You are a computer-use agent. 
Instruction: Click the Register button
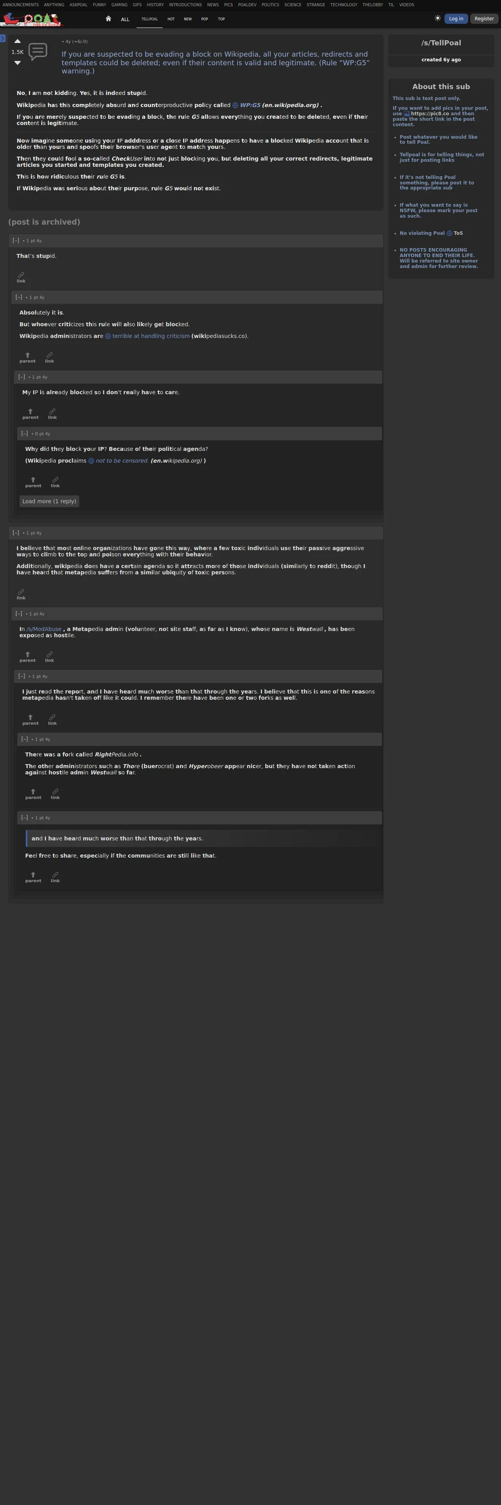[484, 19]
